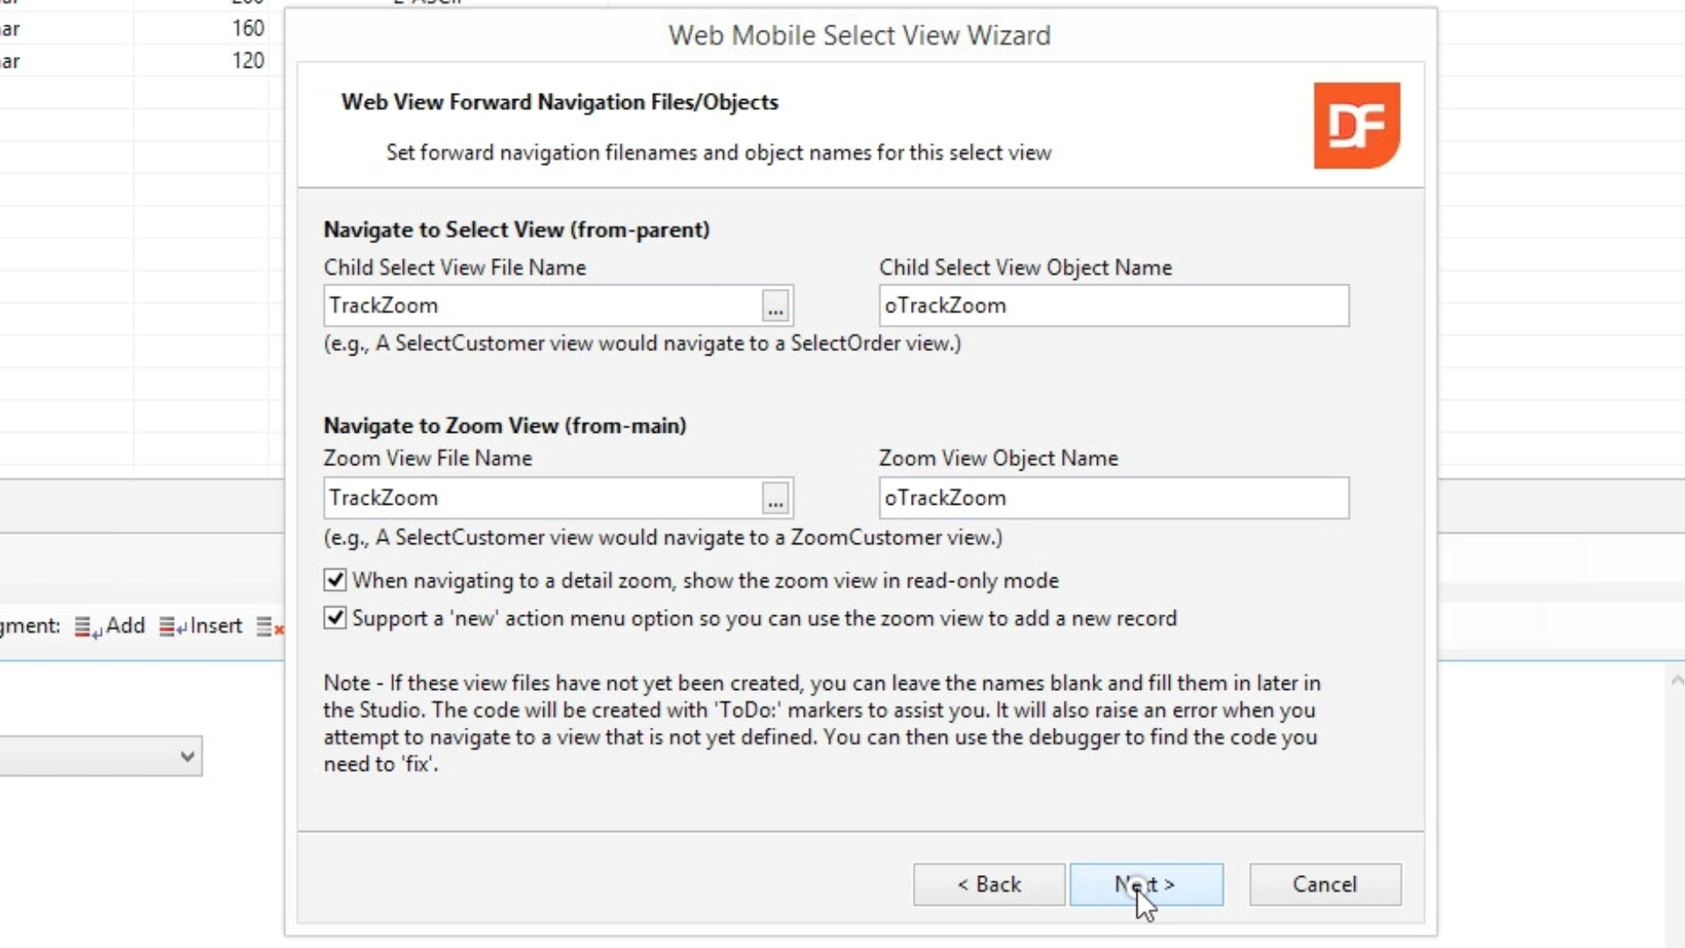Select Zoom View Object Name field
Viewport: 1685px width, 948px height.
1113,499
